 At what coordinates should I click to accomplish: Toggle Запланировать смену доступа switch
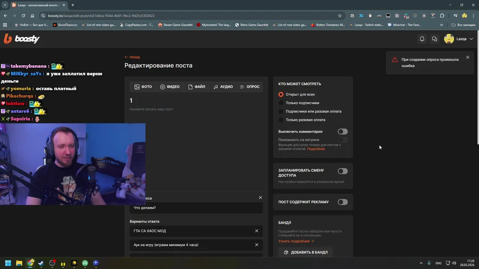[x=342, y=171]
